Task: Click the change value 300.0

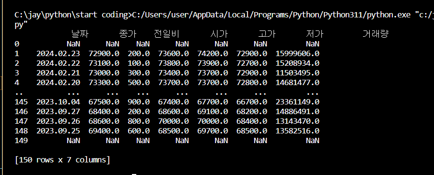Action: [139, 73]
